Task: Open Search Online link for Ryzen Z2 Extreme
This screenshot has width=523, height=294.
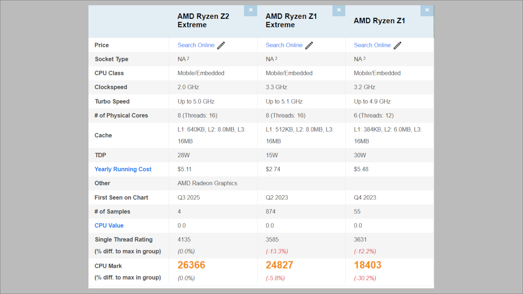Action: point(196,45)
